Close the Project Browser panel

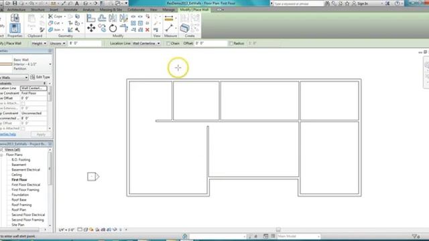pos(50,144)
